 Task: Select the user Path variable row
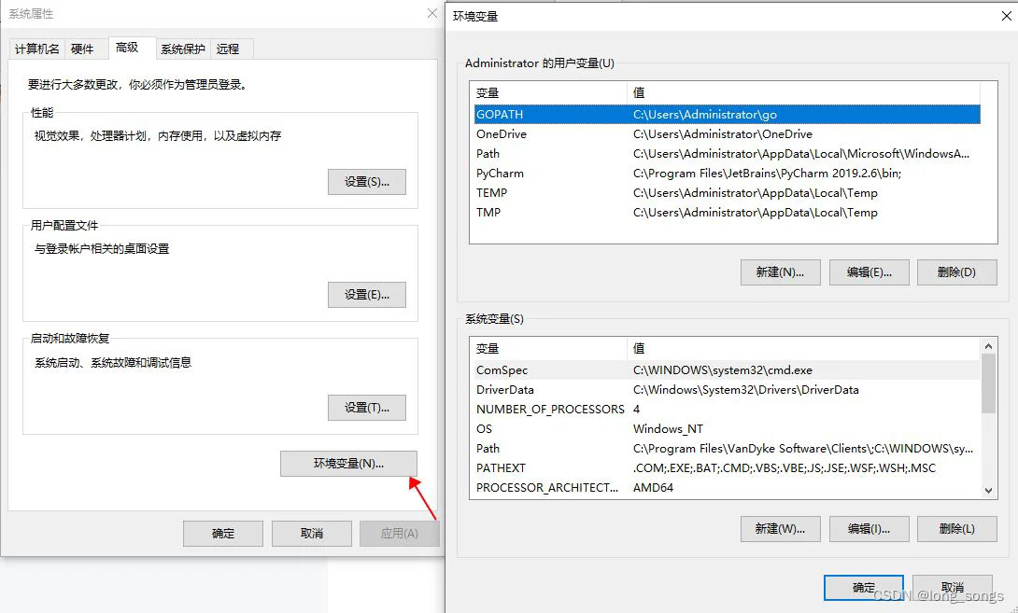coord(728,154)
